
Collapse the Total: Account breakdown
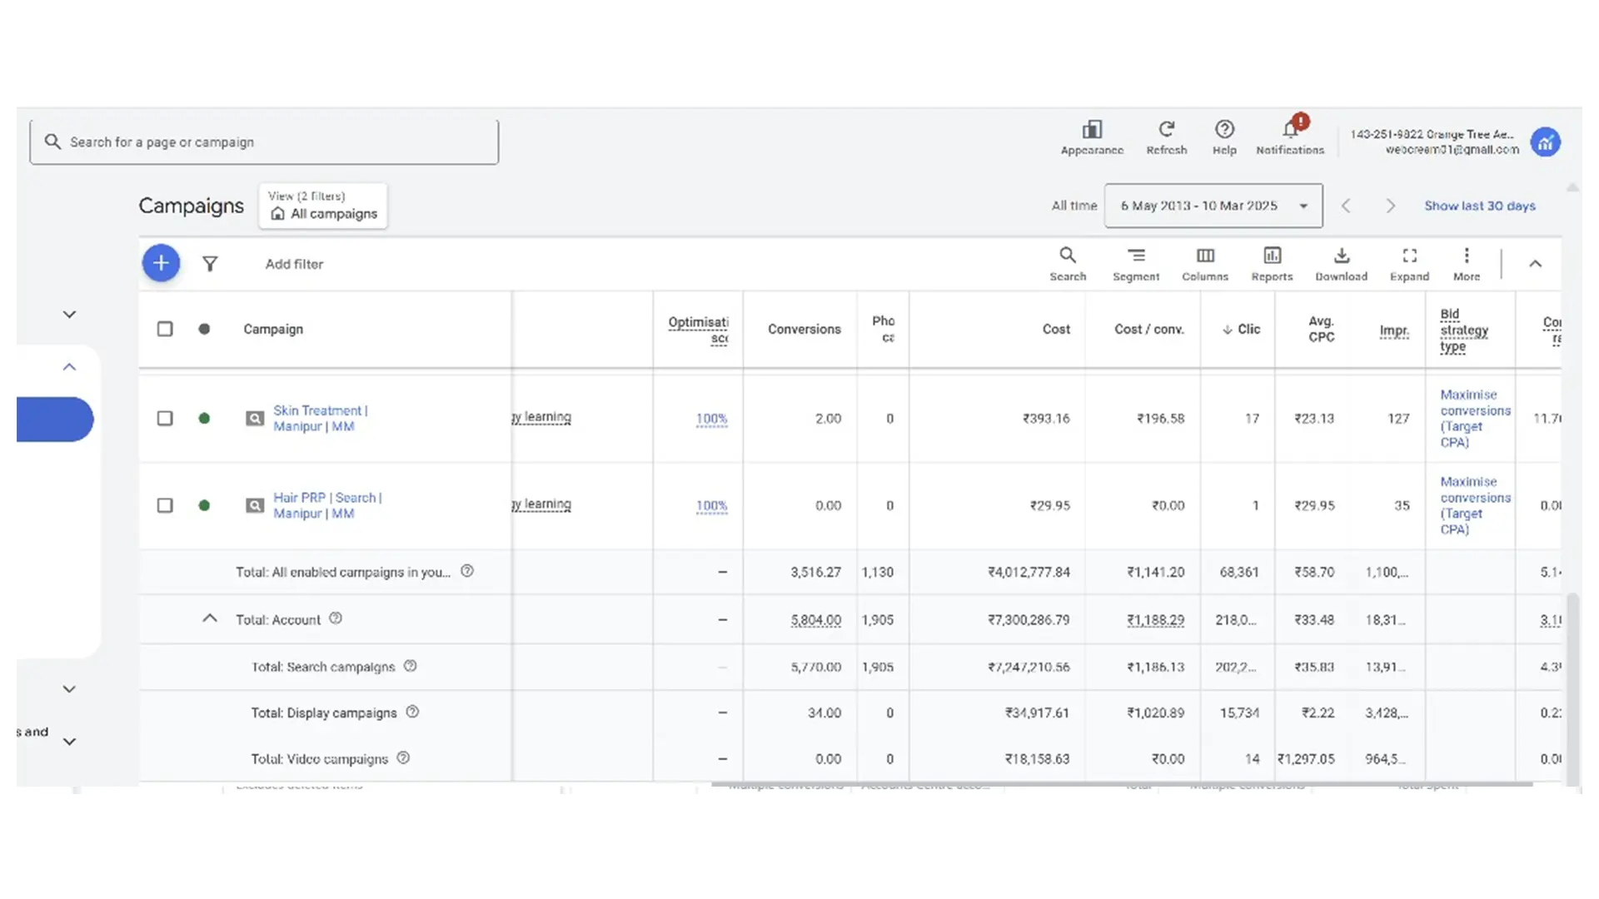[x=210, y=618]
